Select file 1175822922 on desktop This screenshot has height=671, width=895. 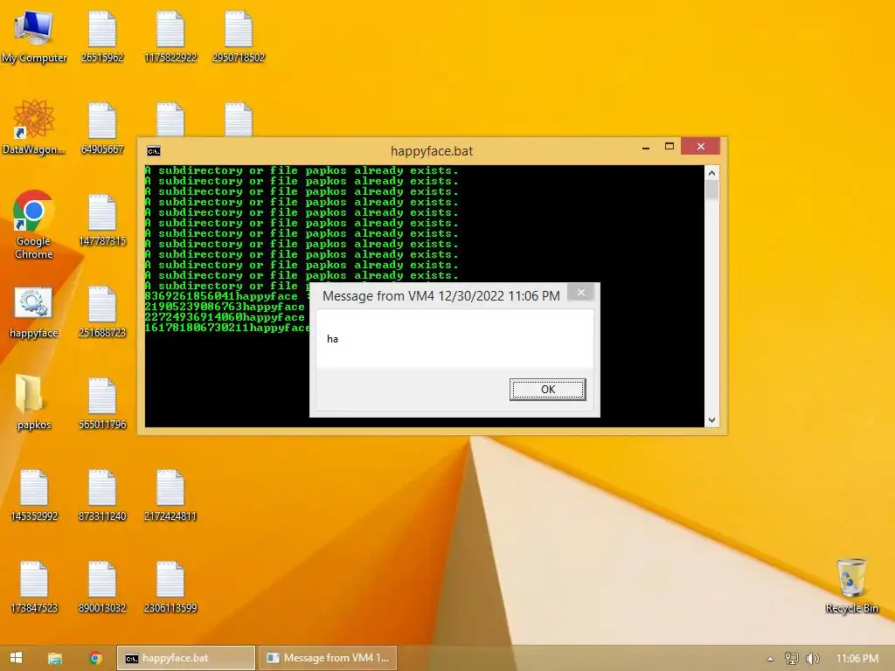click(x=170, y=37)
